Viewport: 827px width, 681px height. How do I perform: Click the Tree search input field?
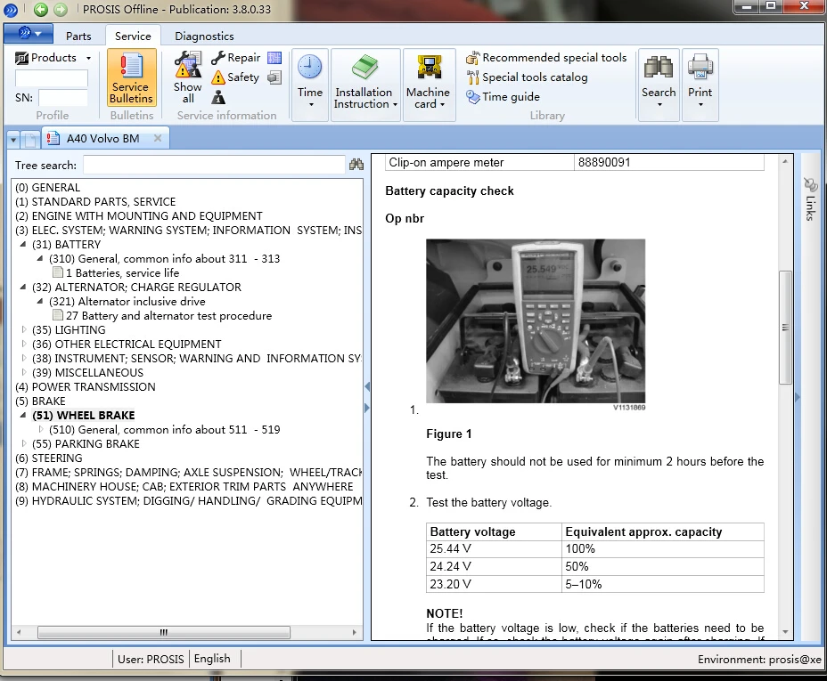pyautogui.click(x=214, y=165)
